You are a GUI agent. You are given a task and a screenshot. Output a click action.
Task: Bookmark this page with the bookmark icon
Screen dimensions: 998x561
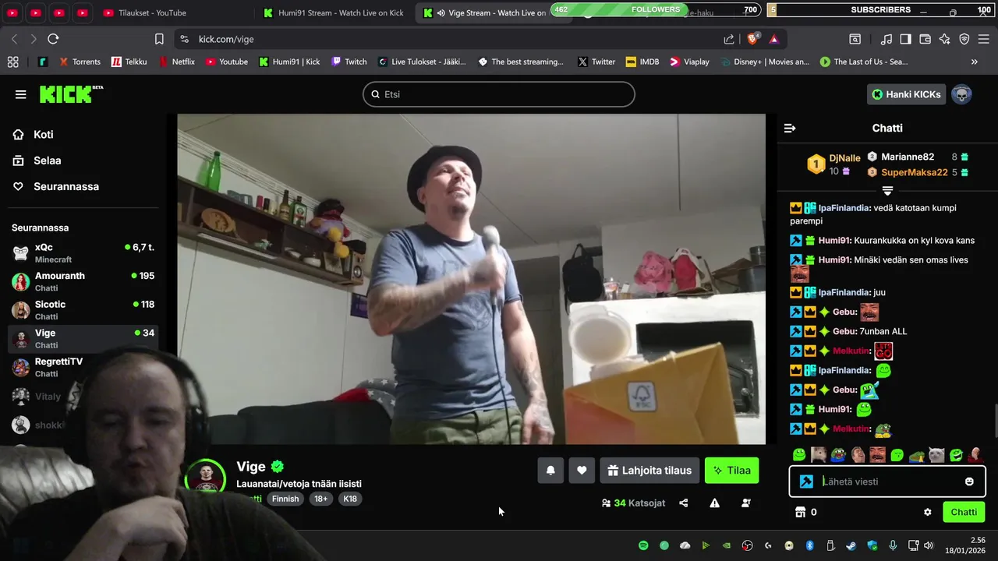159,39
